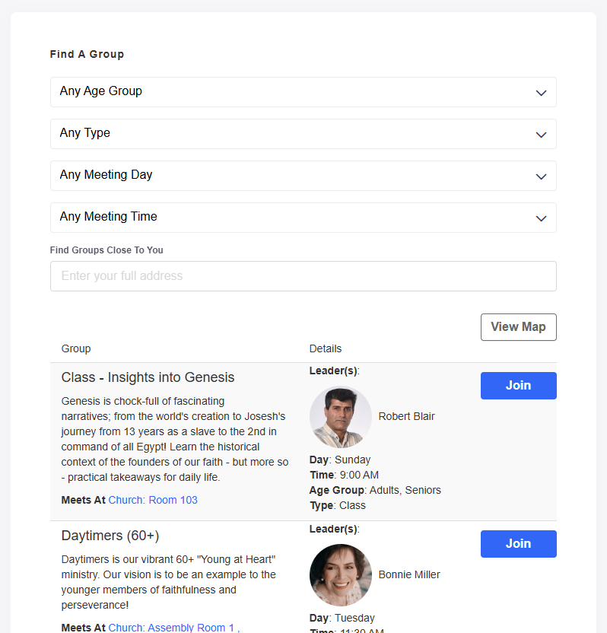Click the chevron arrow on Any Meeting Time

tap(541, 218)
